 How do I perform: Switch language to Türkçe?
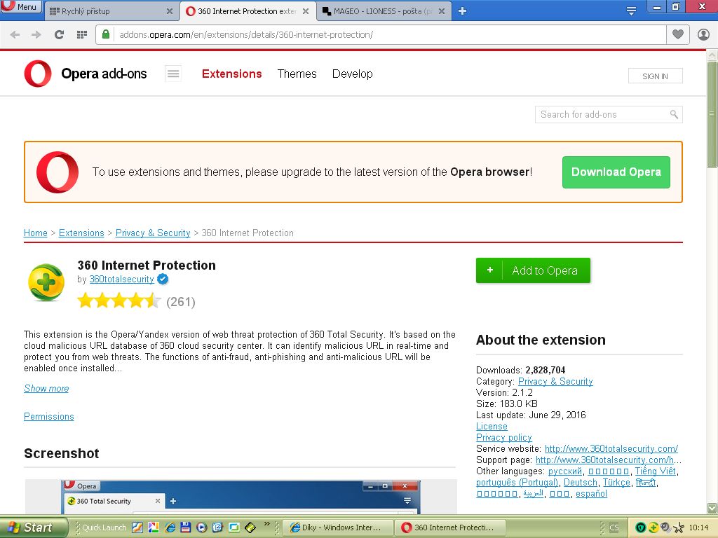tap(616, 482)
